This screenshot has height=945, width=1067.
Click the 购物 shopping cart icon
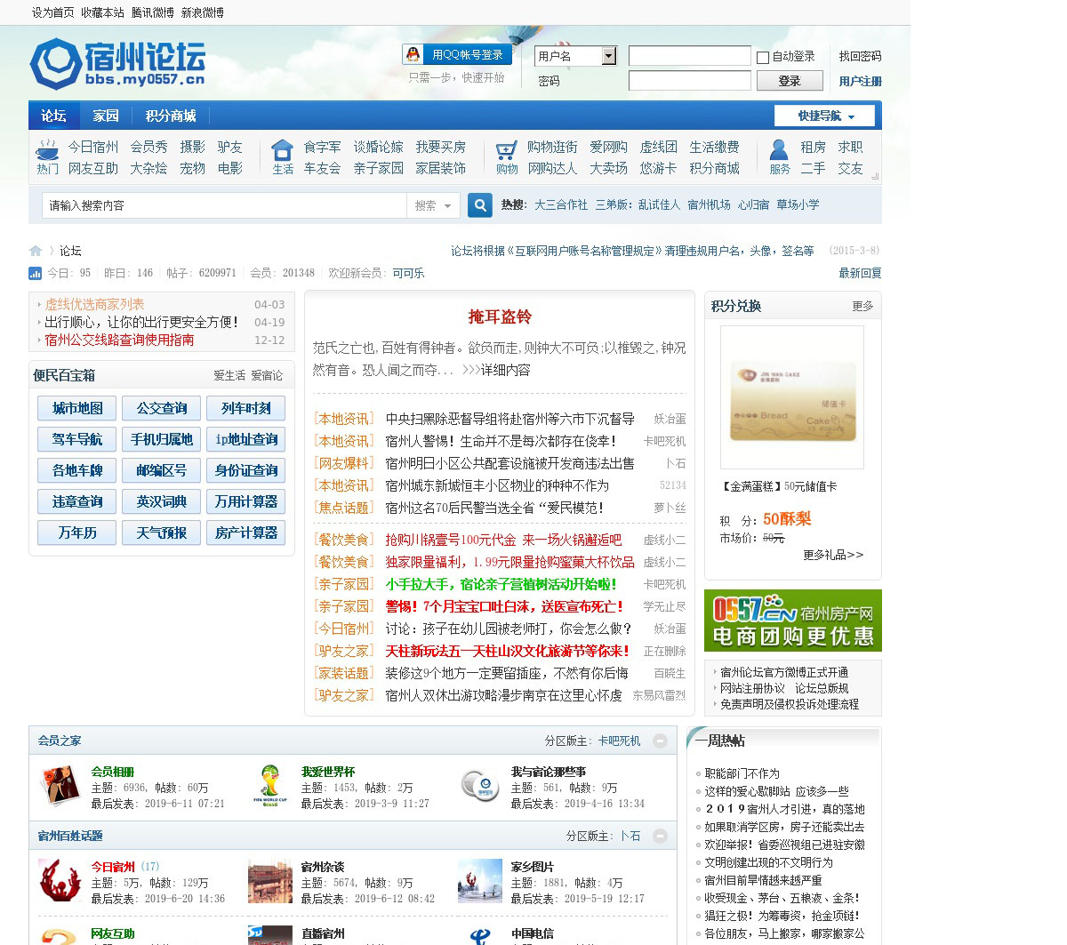click(x=506, y=148)
